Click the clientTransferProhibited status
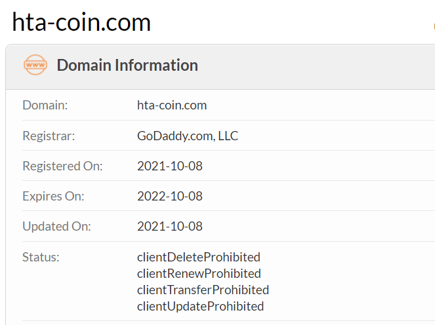This screenshot has height=325, width=435. (x=203, y=290)
